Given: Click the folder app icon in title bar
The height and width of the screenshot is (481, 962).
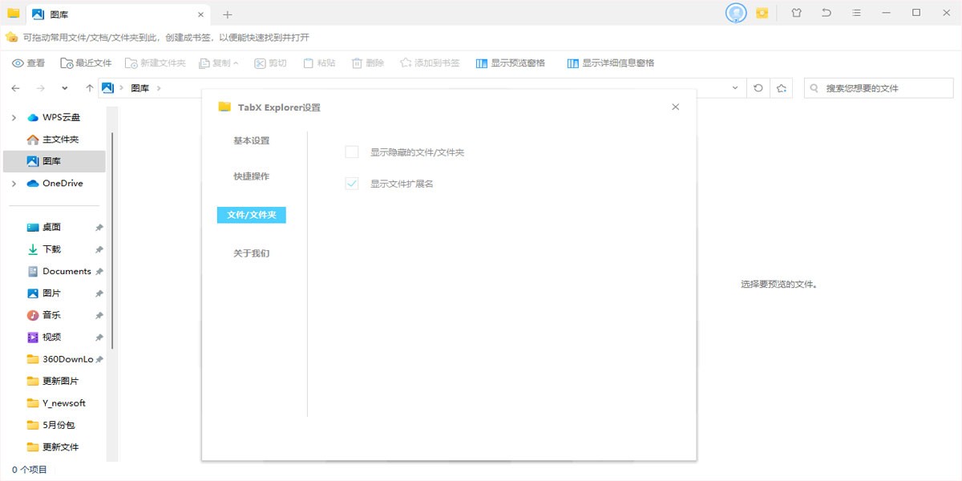Looking at the screenshot, I should pyautogui.click(x=13, y=13).
